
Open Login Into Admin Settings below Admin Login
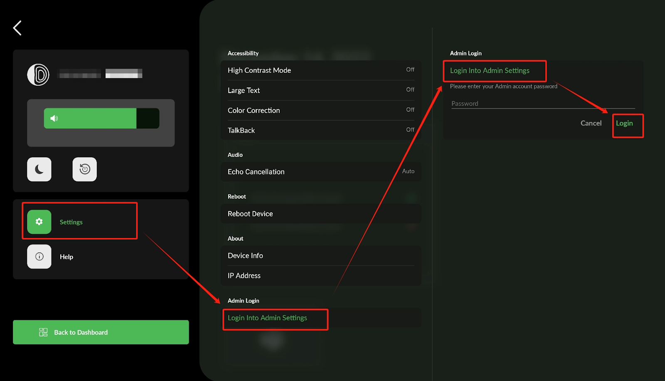[268, 318]
